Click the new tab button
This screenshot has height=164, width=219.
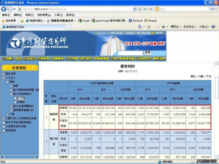(x=68, y=27)
